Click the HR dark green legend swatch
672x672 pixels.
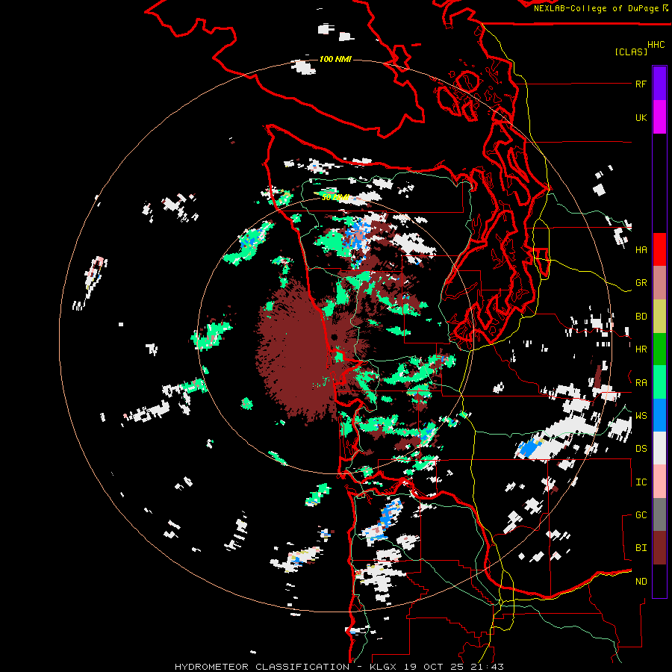pos(659,349)
